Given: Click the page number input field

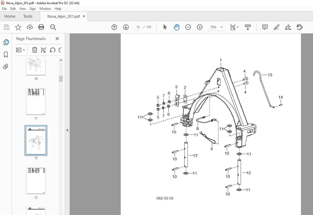Looking at the screenshot, I should (138, 27).
